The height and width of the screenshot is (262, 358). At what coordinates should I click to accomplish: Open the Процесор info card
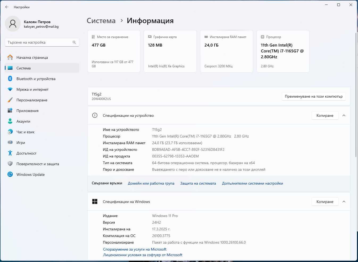[283, 51]
